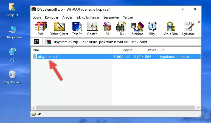Click the archive path field text
The height and width of the screenshot is (123, 211).
(100, 42)
